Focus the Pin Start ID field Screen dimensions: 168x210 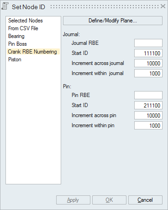[148, 105]
